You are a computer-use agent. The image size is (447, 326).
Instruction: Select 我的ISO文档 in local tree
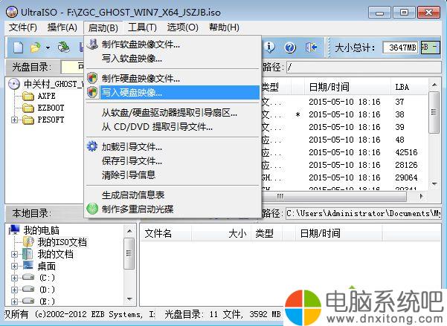pos(55,242)
